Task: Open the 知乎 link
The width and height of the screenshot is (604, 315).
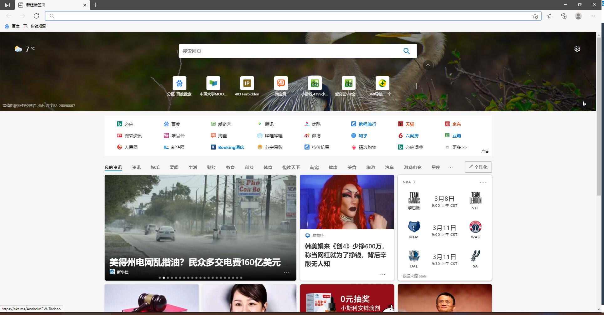Action: [x=359, y=136]
